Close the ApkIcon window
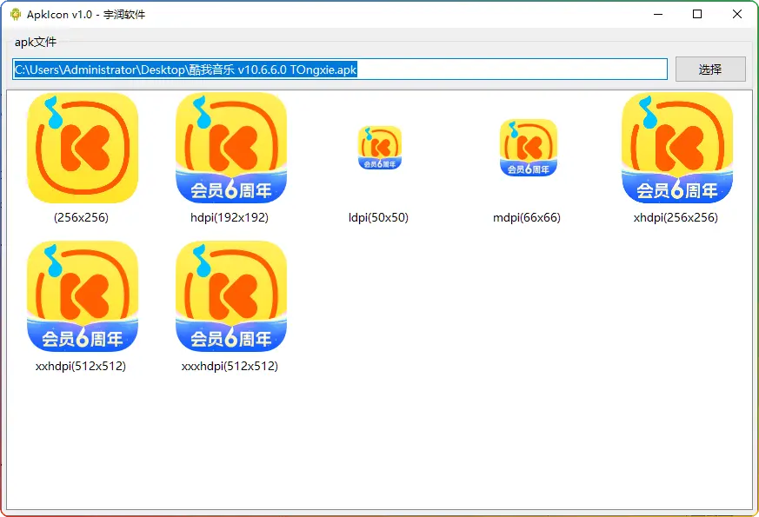This screenshot has height=517, width=759. pos(736,14)
